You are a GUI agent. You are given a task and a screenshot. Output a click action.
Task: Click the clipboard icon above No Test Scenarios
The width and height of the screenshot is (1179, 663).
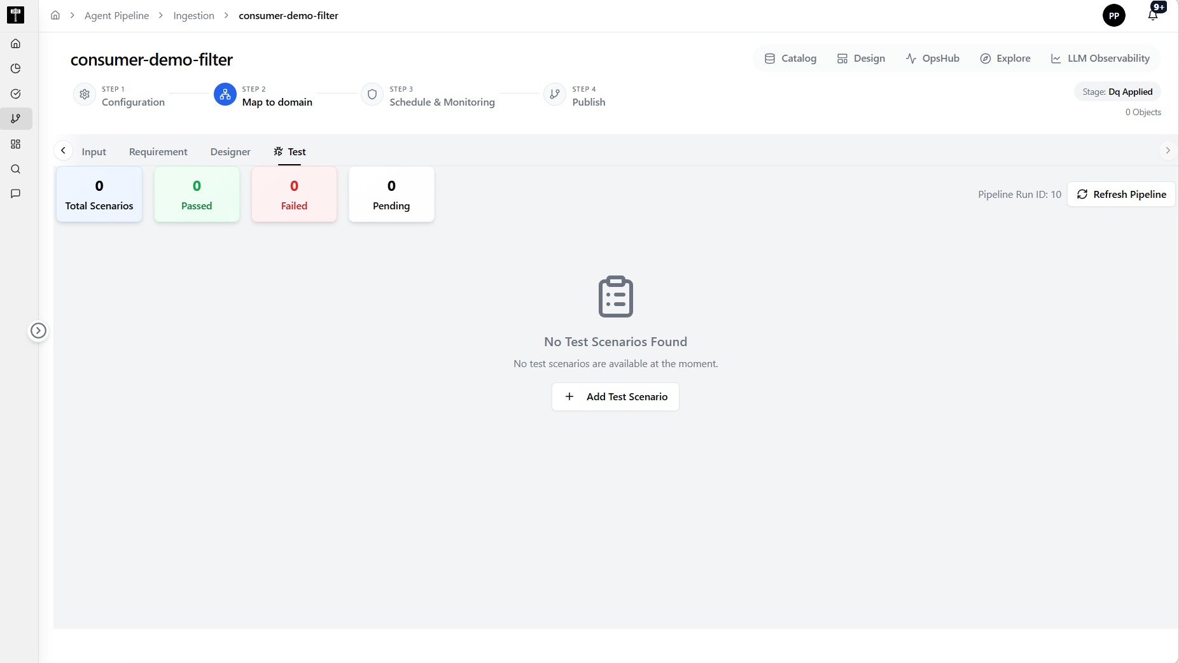point(615,296)
